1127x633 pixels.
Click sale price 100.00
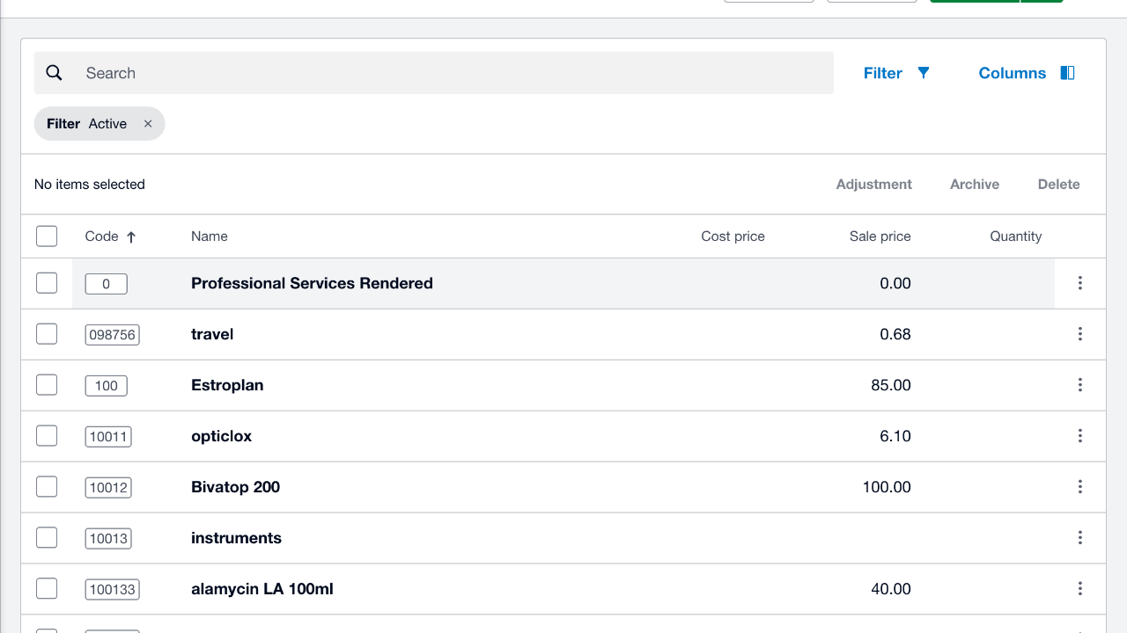[887, 487]
